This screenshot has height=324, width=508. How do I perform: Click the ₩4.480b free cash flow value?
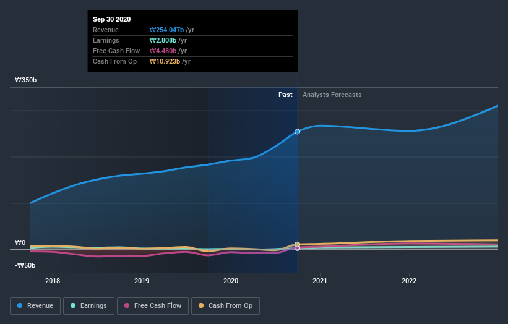163,51
